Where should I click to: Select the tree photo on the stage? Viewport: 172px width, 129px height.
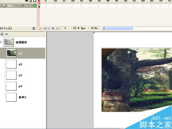coord(137,80)
